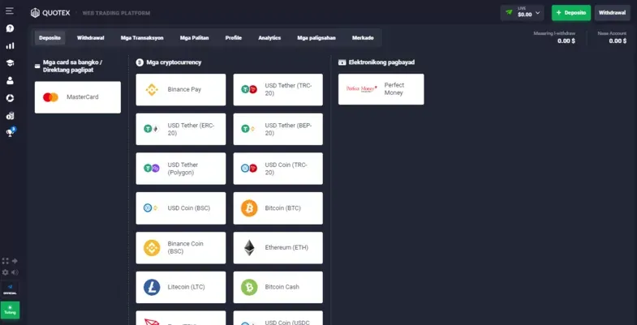Open the Mga Transaksyon tab
637x325 pixels.
pyautogui.click(x=142, y=38)
